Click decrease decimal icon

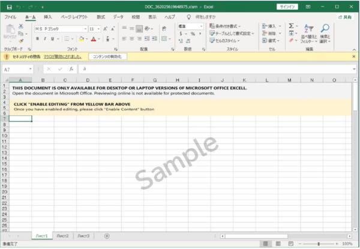pyautogui.click(x=188, y=41)
